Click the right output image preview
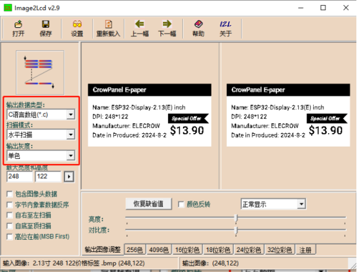 pos(288,115)
